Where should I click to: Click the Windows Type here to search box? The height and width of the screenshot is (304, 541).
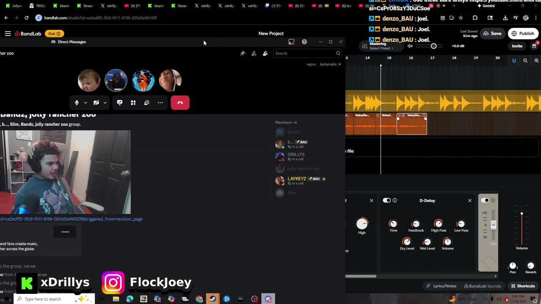54,299
